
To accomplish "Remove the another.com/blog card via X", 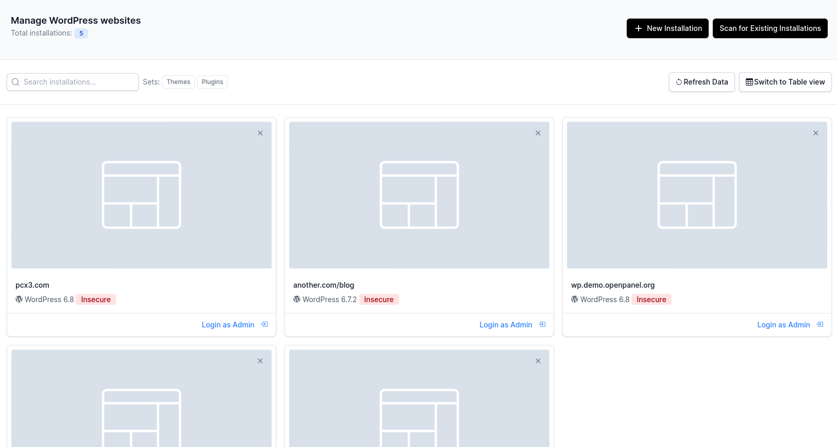I will [538, 133].
